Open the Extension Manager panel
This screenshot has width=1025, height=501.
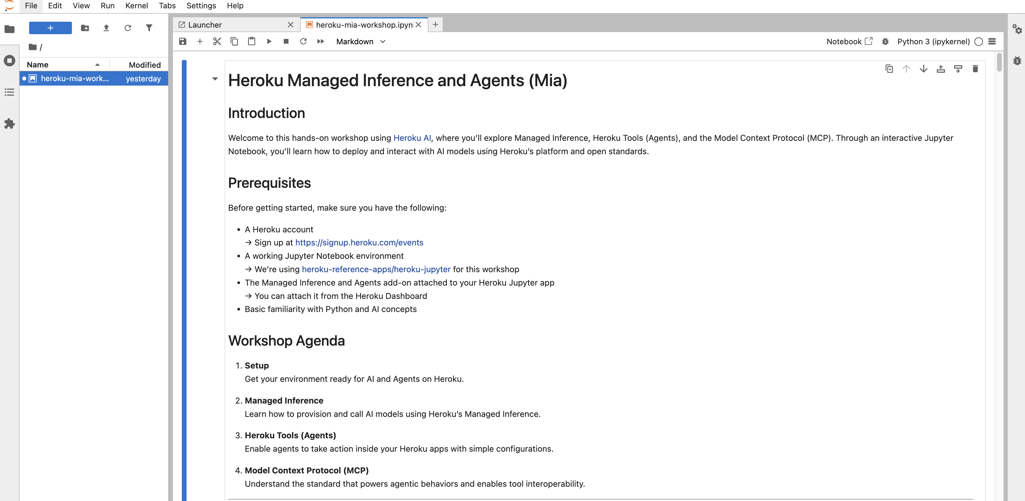(x=10, y=124)
